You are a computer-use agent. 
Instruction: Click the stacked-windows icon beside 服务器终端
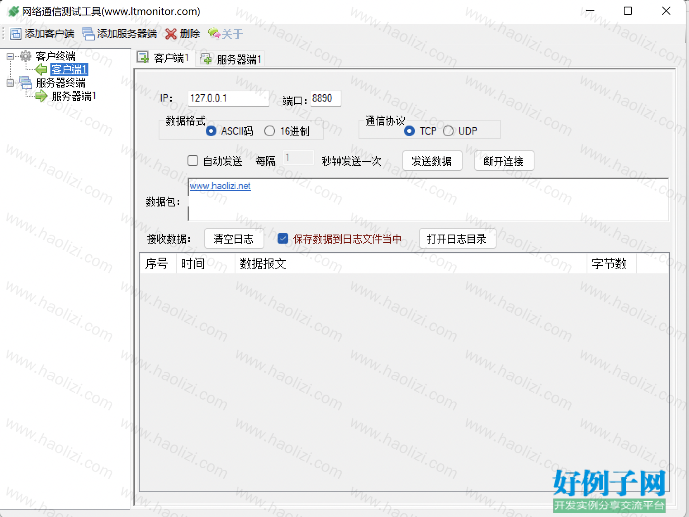(26, 83)
